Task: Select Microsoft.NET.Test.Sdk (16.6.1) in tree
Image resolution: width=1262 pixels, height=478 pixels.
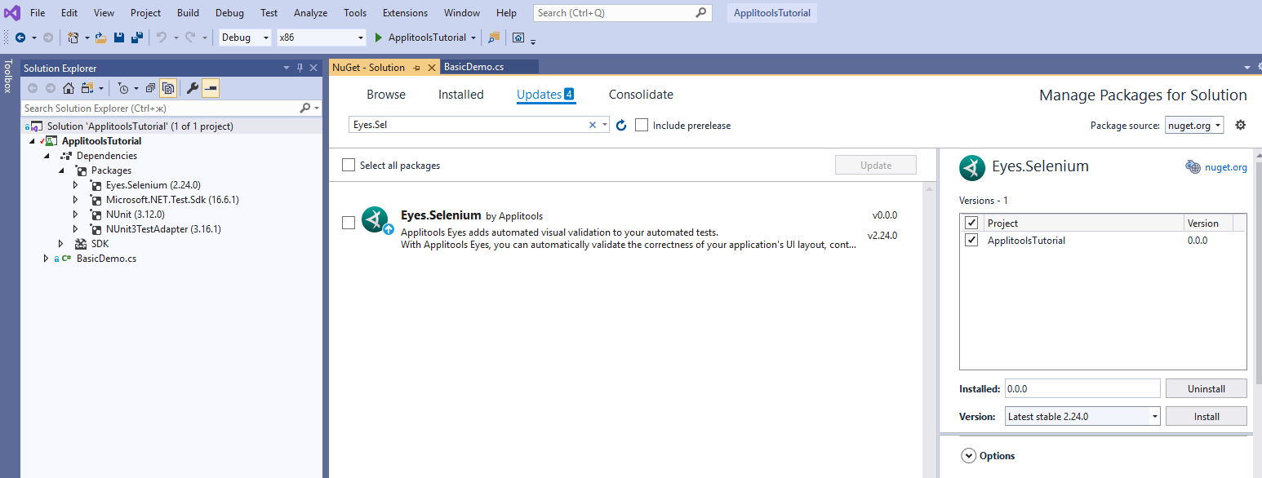Action: click(x=172, y=200)
